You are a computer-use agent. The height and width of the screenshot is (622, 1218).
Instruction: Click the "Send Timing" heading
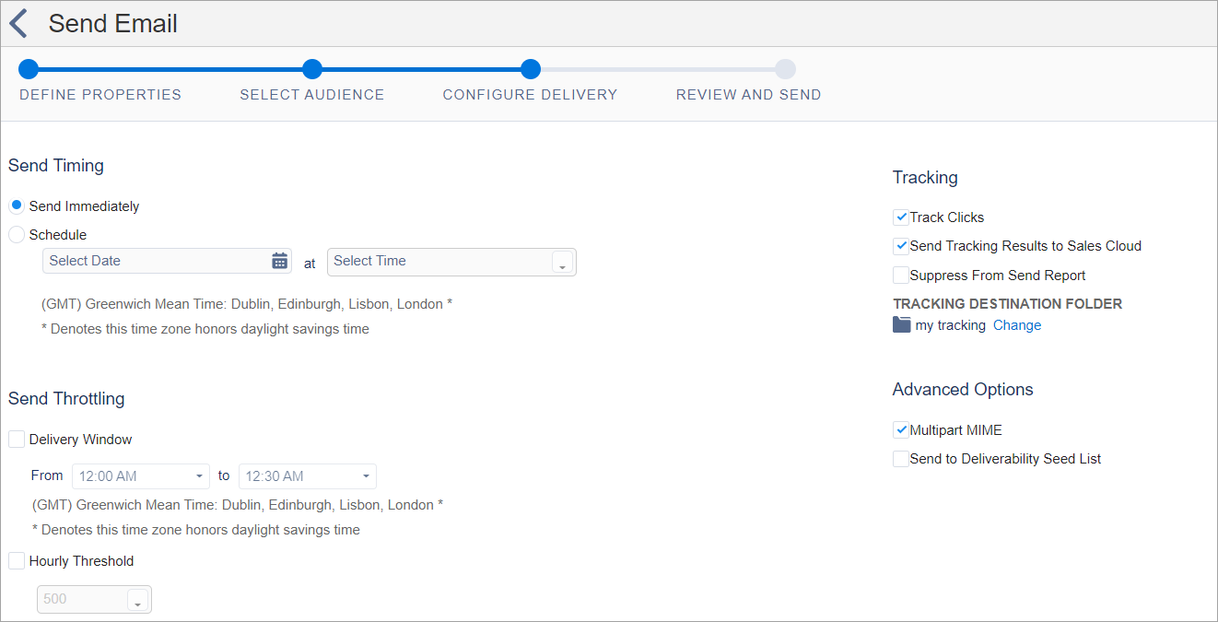click(56, 166)
